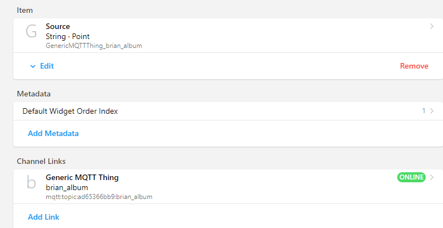Click the lowercase b avatar icon

pyautogui.click(x=31, y=183)
